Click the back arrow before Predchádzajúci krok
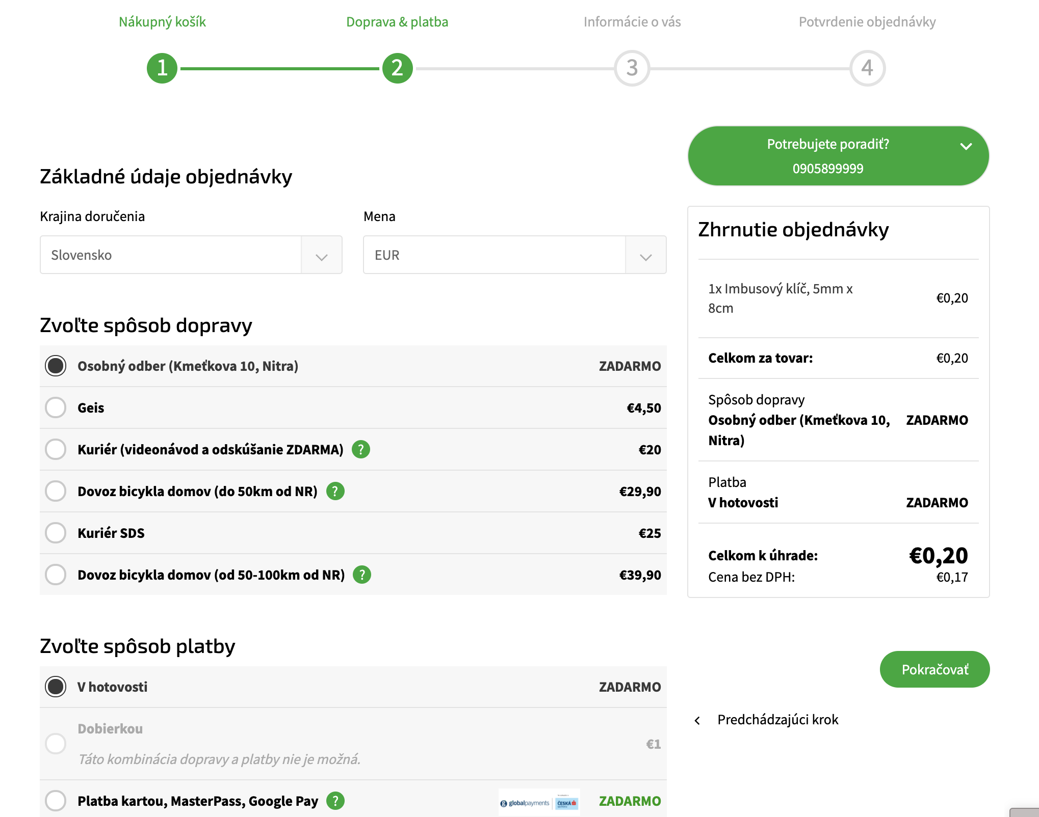The width and height of the screenshot is (1039, 817). click(x=697, y=720)
